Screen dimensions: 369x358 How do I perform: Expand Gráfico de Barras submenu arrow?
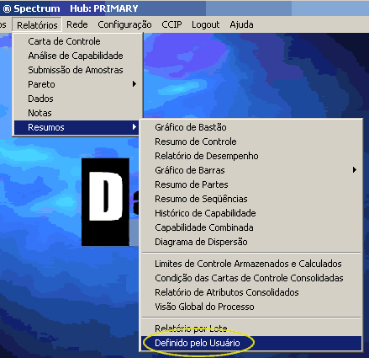(355, 170)
